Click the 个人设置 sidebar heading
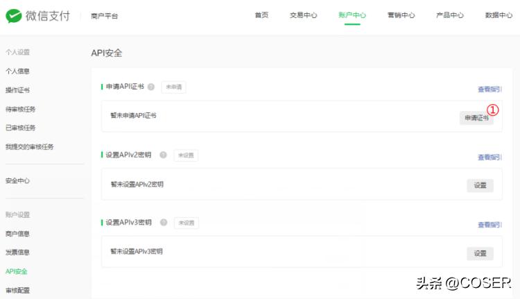The height and width of the screenshot is (299, 520). click(x=17, y=52)
